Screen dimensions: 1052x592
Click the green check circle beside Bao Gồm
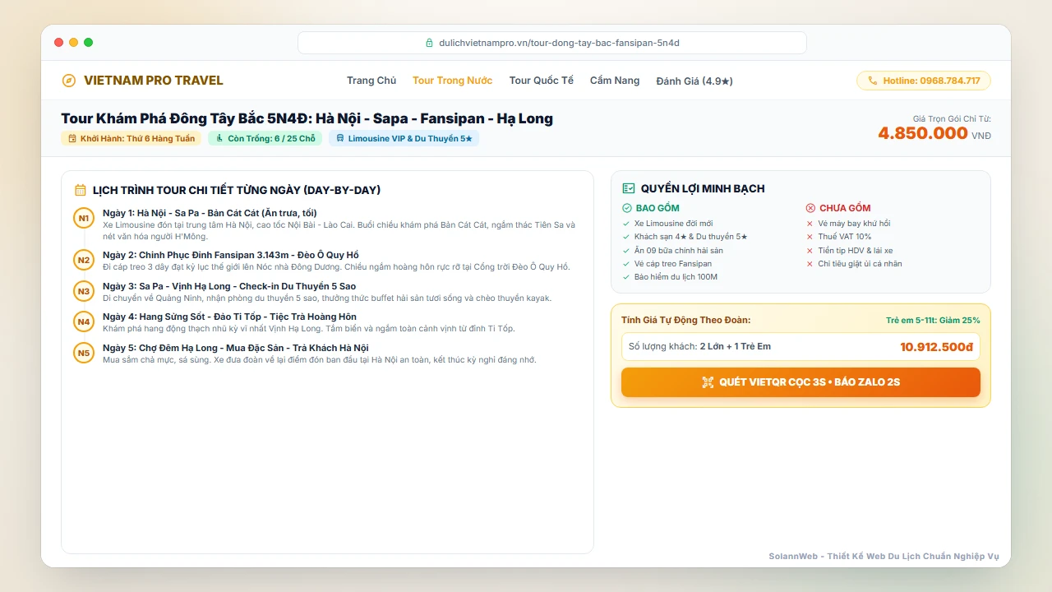627,208
